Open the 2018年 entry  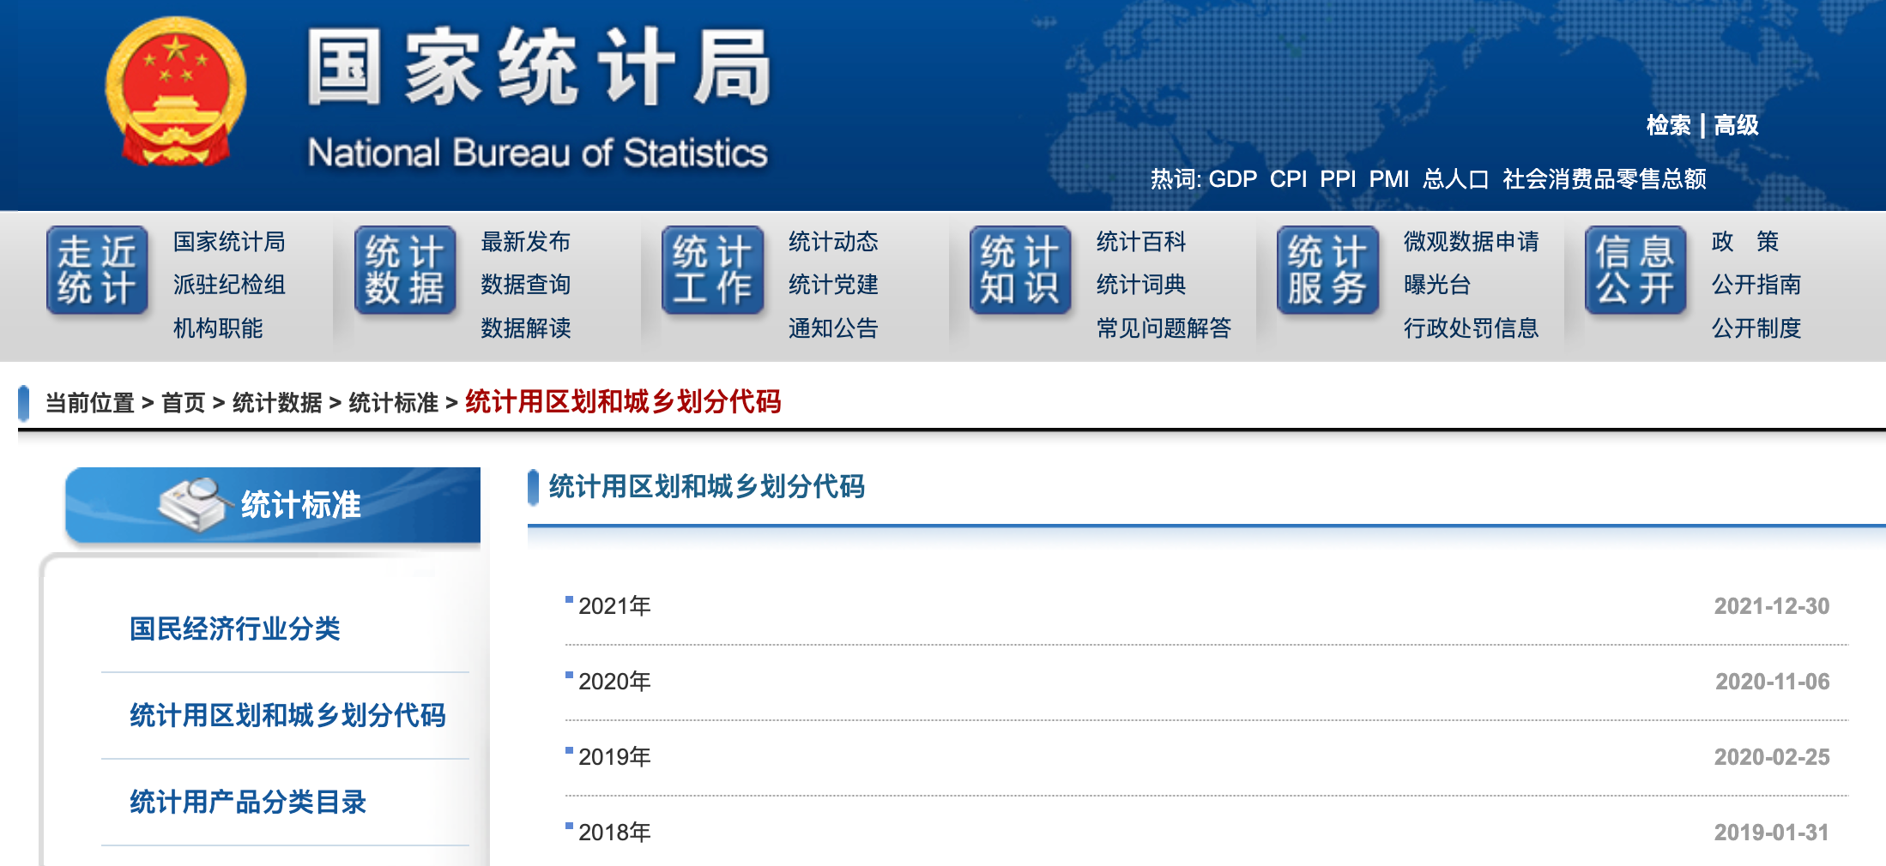pyautogui.click(x=614, y=833)
